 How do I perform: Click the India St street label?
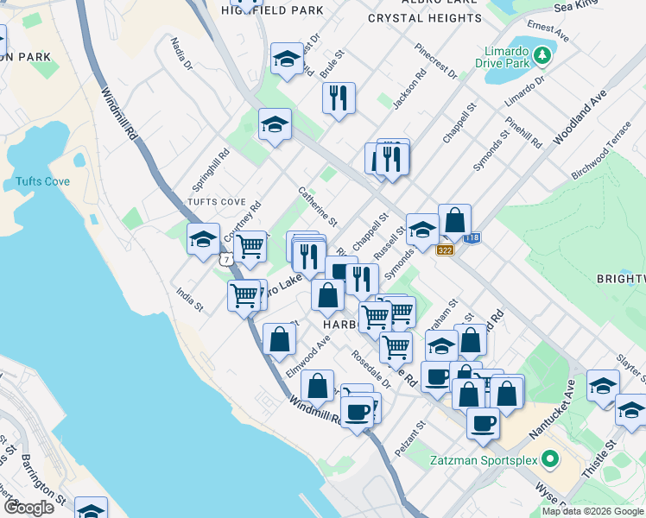click(189, 300)
